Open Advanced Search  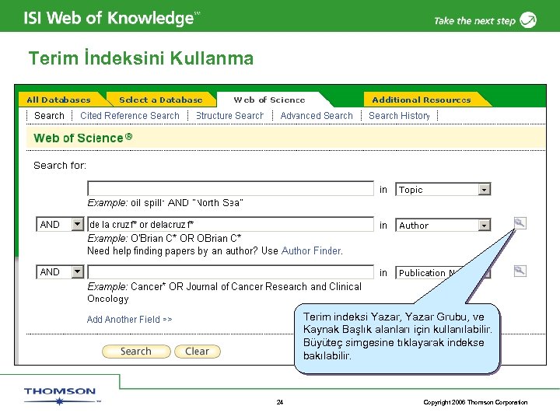click(x=317, y=116)
